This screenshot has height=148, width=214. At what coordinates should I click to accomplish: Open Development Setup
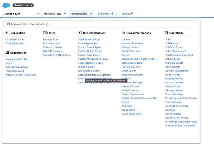(x=89, y=39)
